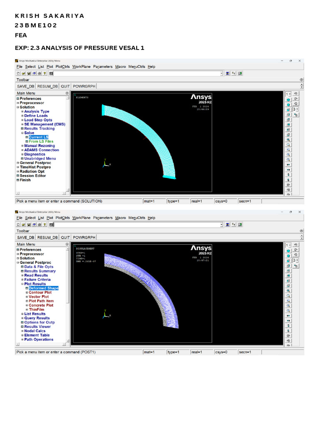The image size is (319, 426).
Task: Open rotation rate '3' dropdown in top window
Action: coord(295,109)
